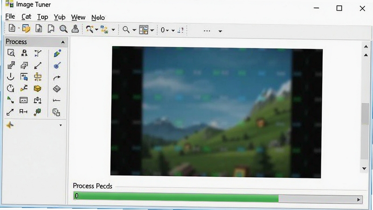Select the flag-with-horizontal-bar width icon
This screenshot has height=210, width=373.
pos(23,111)
